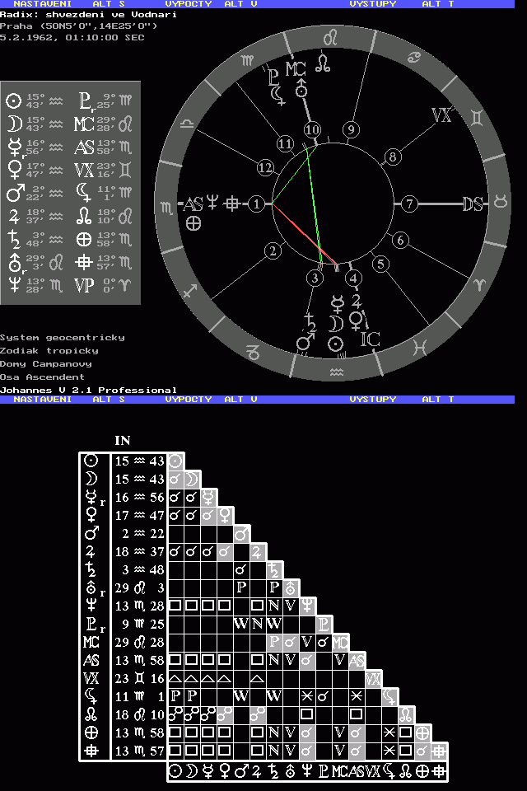Image resolution: width=527 pixels, height=791 pixels.
Task: Click VYSTUPY in the top menu bar
Action: 372,4
